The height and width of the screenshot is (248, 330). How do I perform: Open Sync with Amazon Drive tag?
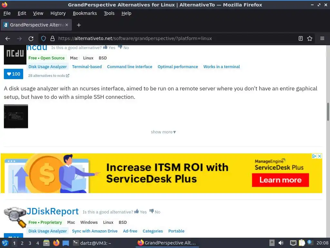tap(95, 231)
